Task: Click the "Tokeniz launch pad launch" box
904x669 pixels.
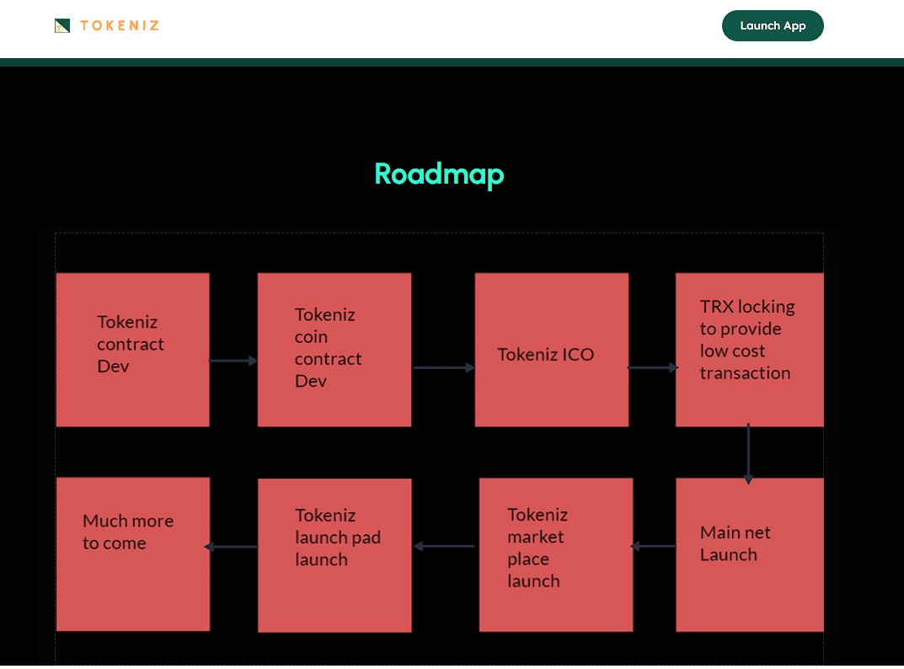Action: click(x=335, y=555)
